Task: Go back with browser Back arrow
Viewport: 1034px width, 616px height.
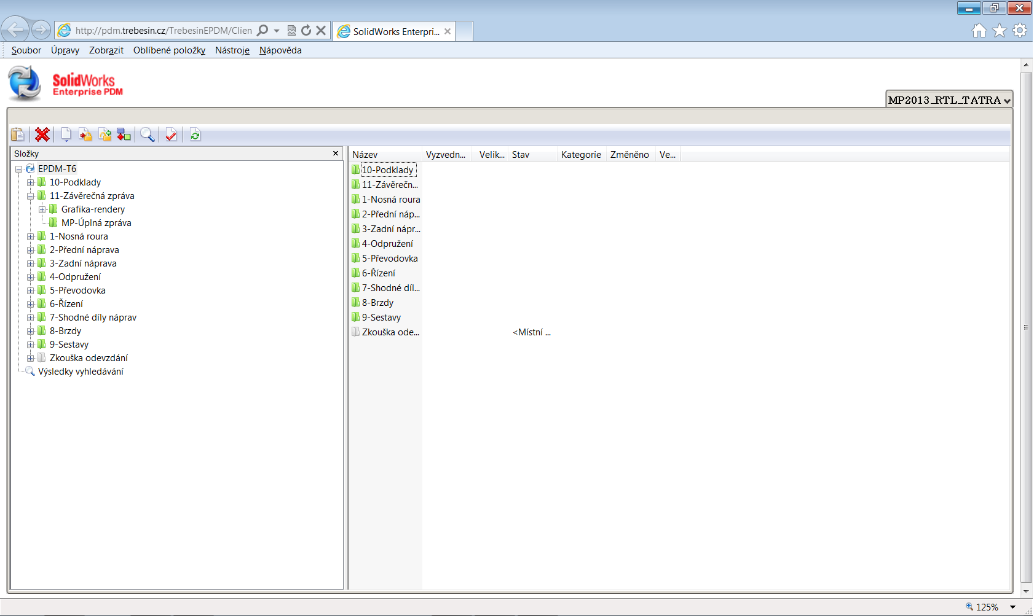Action: click(x=15, y=29)
